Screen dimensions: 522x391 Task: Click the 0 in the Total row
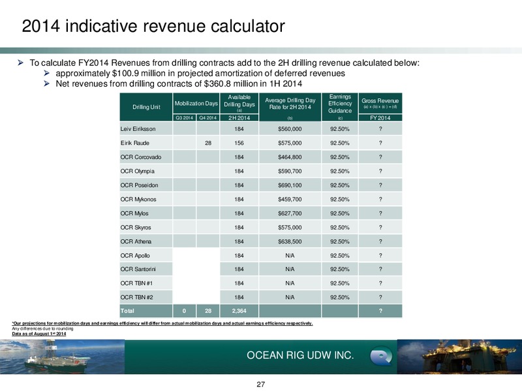coord(184,311)
